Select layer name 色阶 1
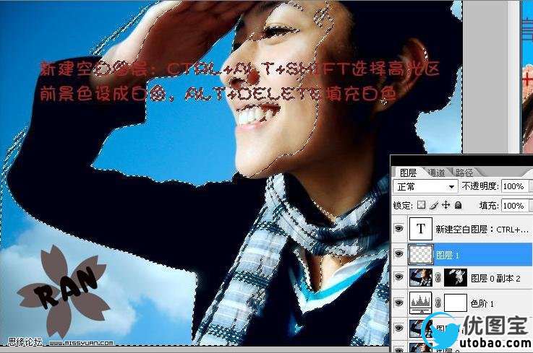The width and height of the screenshot is (533, 353). [x=482, y=303]
